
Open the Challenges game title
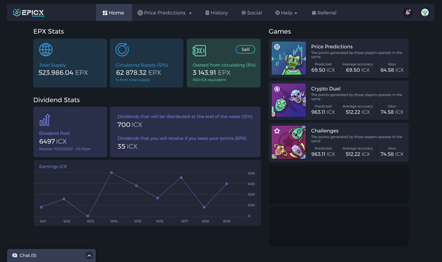coord(325,131)
